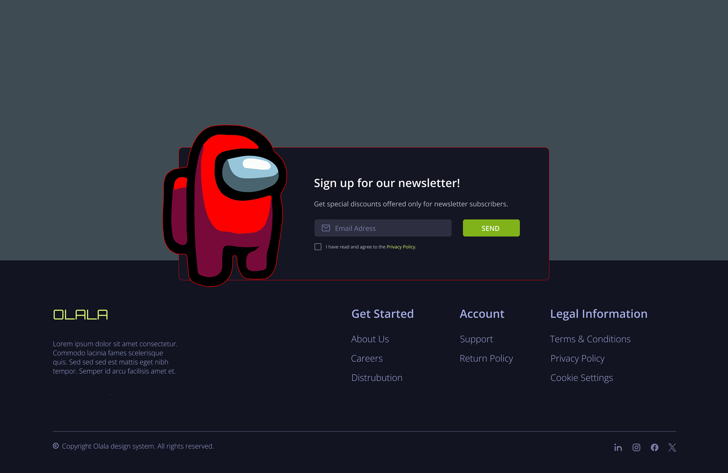
Task: Open the Instagram social icon
Action: [x=636, y=447]
